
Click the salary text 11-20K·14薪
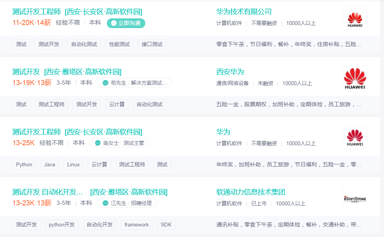(x=32, y=23)
